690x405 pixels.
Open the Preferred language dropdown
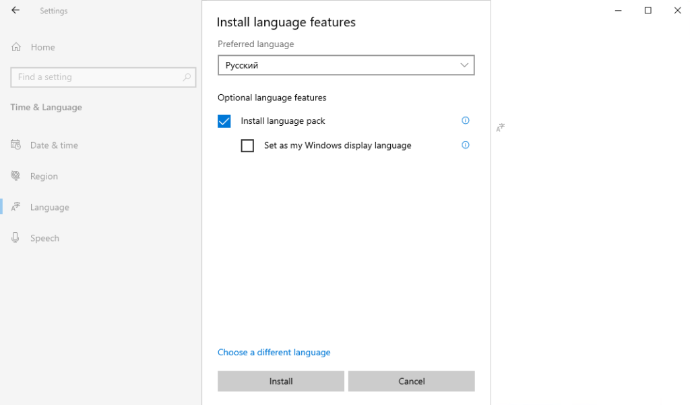tap(346, 65)
